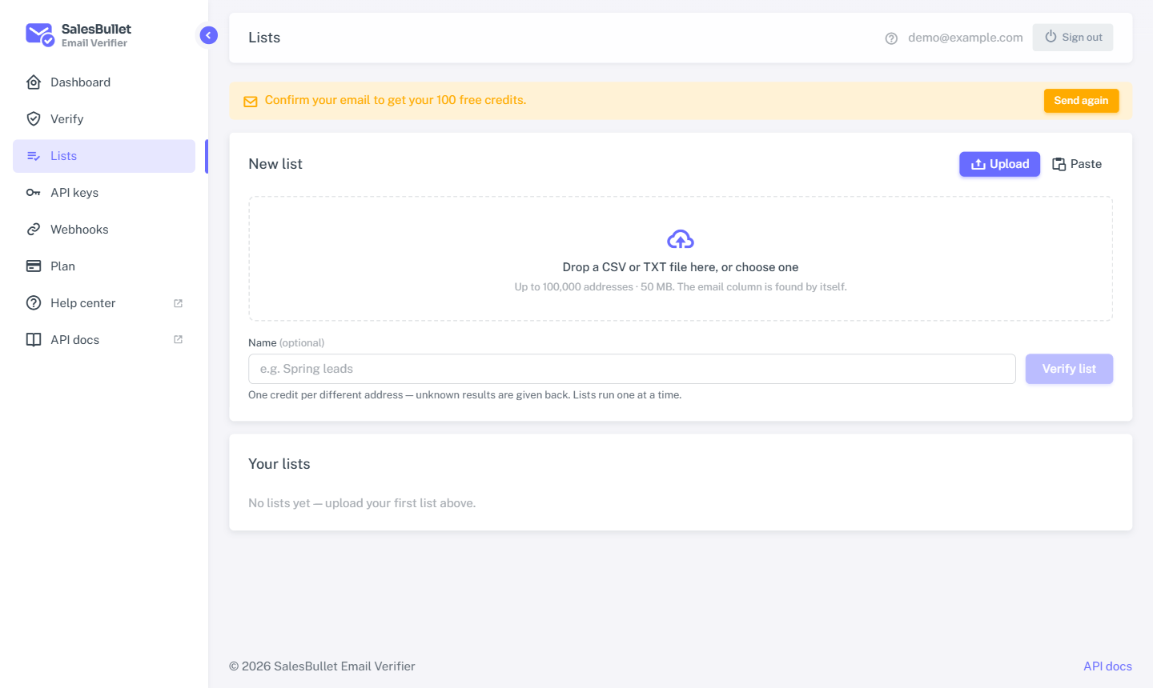
Task: Click the Verify list button
Action: pyautogui.click(x=1069, y=369)
